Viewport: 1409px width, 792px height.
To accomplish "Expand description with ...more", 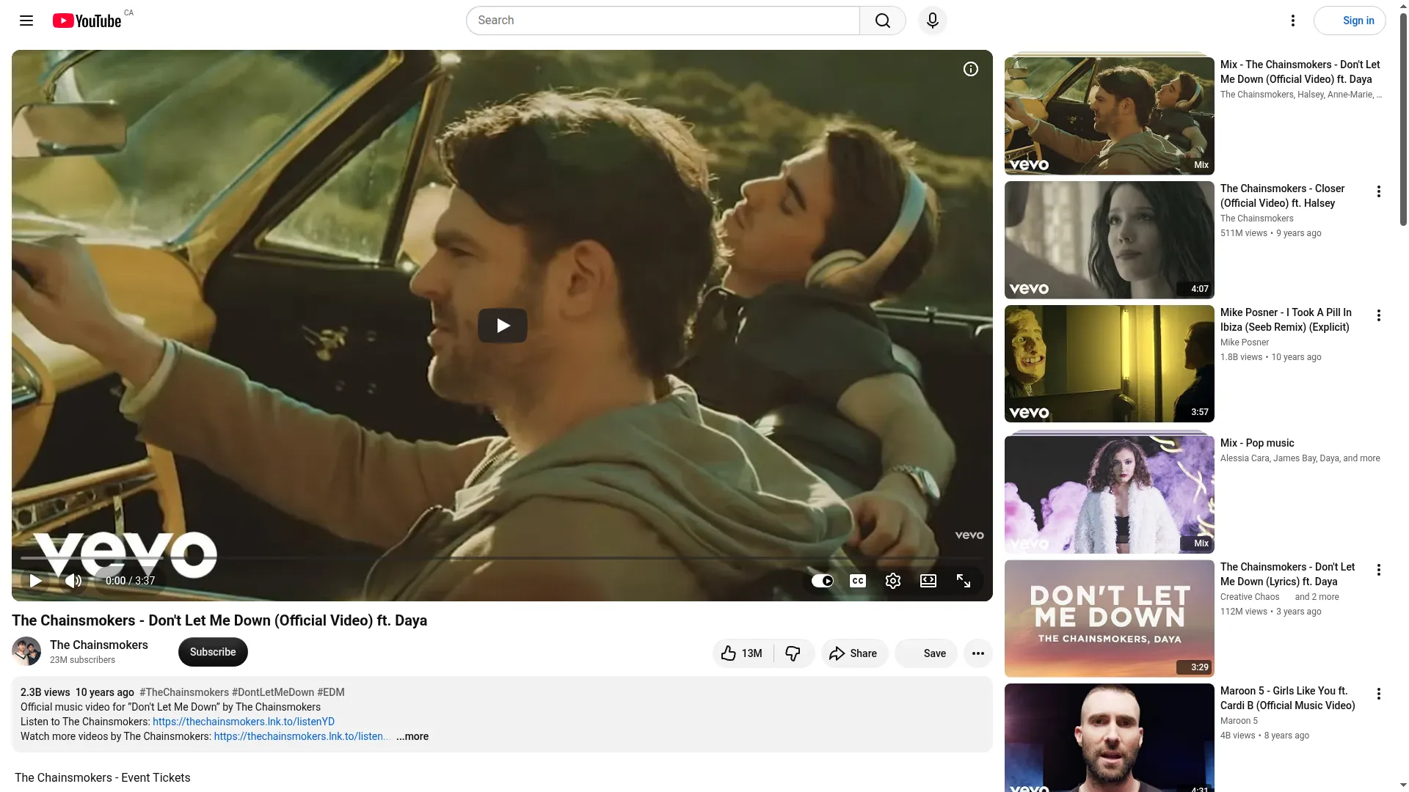I will [412, 736].
